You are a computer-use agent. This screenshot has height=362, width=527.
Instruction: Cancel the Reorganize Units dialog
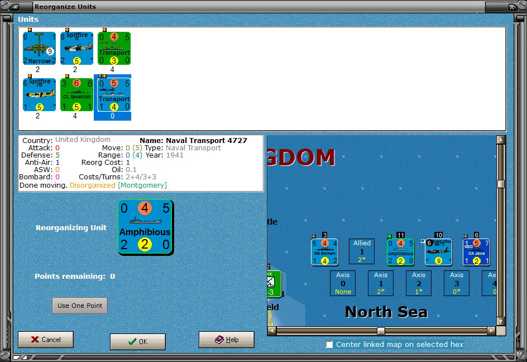[45, 339]
